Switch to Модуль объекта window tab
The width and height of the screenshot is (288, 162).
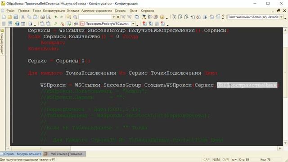(x=21, y=154)
